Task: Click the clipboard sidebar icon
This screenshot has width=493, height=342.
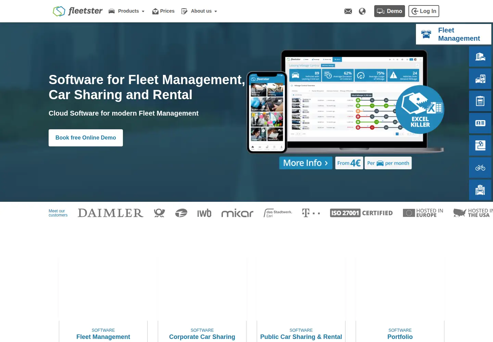Action: tap(480, 101)
